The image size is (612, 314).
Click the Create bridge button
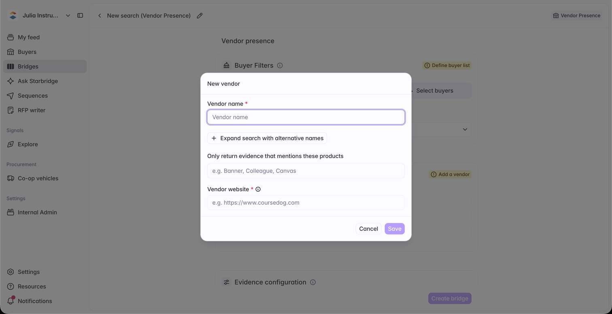click(x=450, y=299)
